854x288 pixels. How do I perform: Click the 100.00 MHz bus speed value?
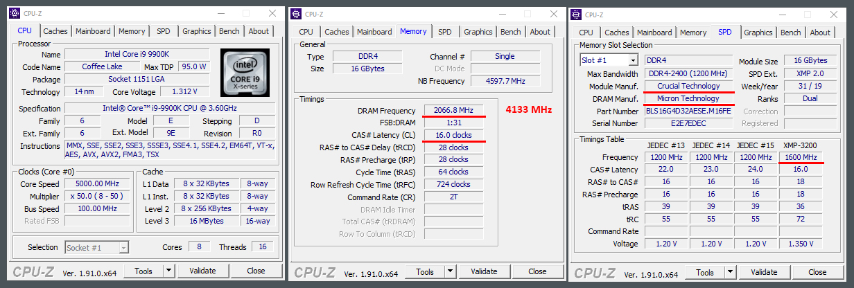pyautogui.click(x=96, y=209)
